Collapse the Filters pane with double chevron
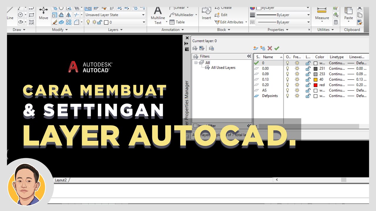 249,56
